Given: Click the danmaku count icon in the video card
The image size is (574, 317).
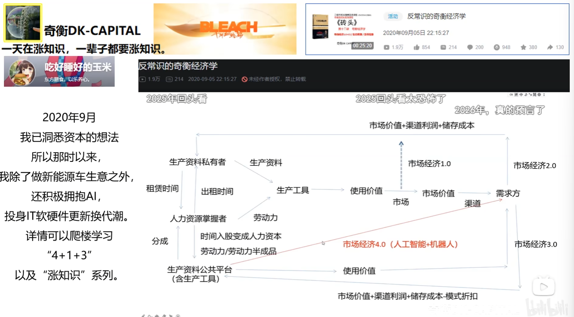Looking at the screenshot, I should pos(443,47).
